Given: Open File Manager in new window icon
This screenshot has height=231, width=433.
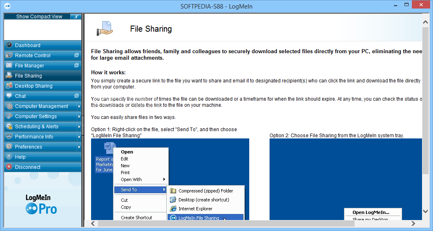Looking at the screenshot, I should click(76, 65).
